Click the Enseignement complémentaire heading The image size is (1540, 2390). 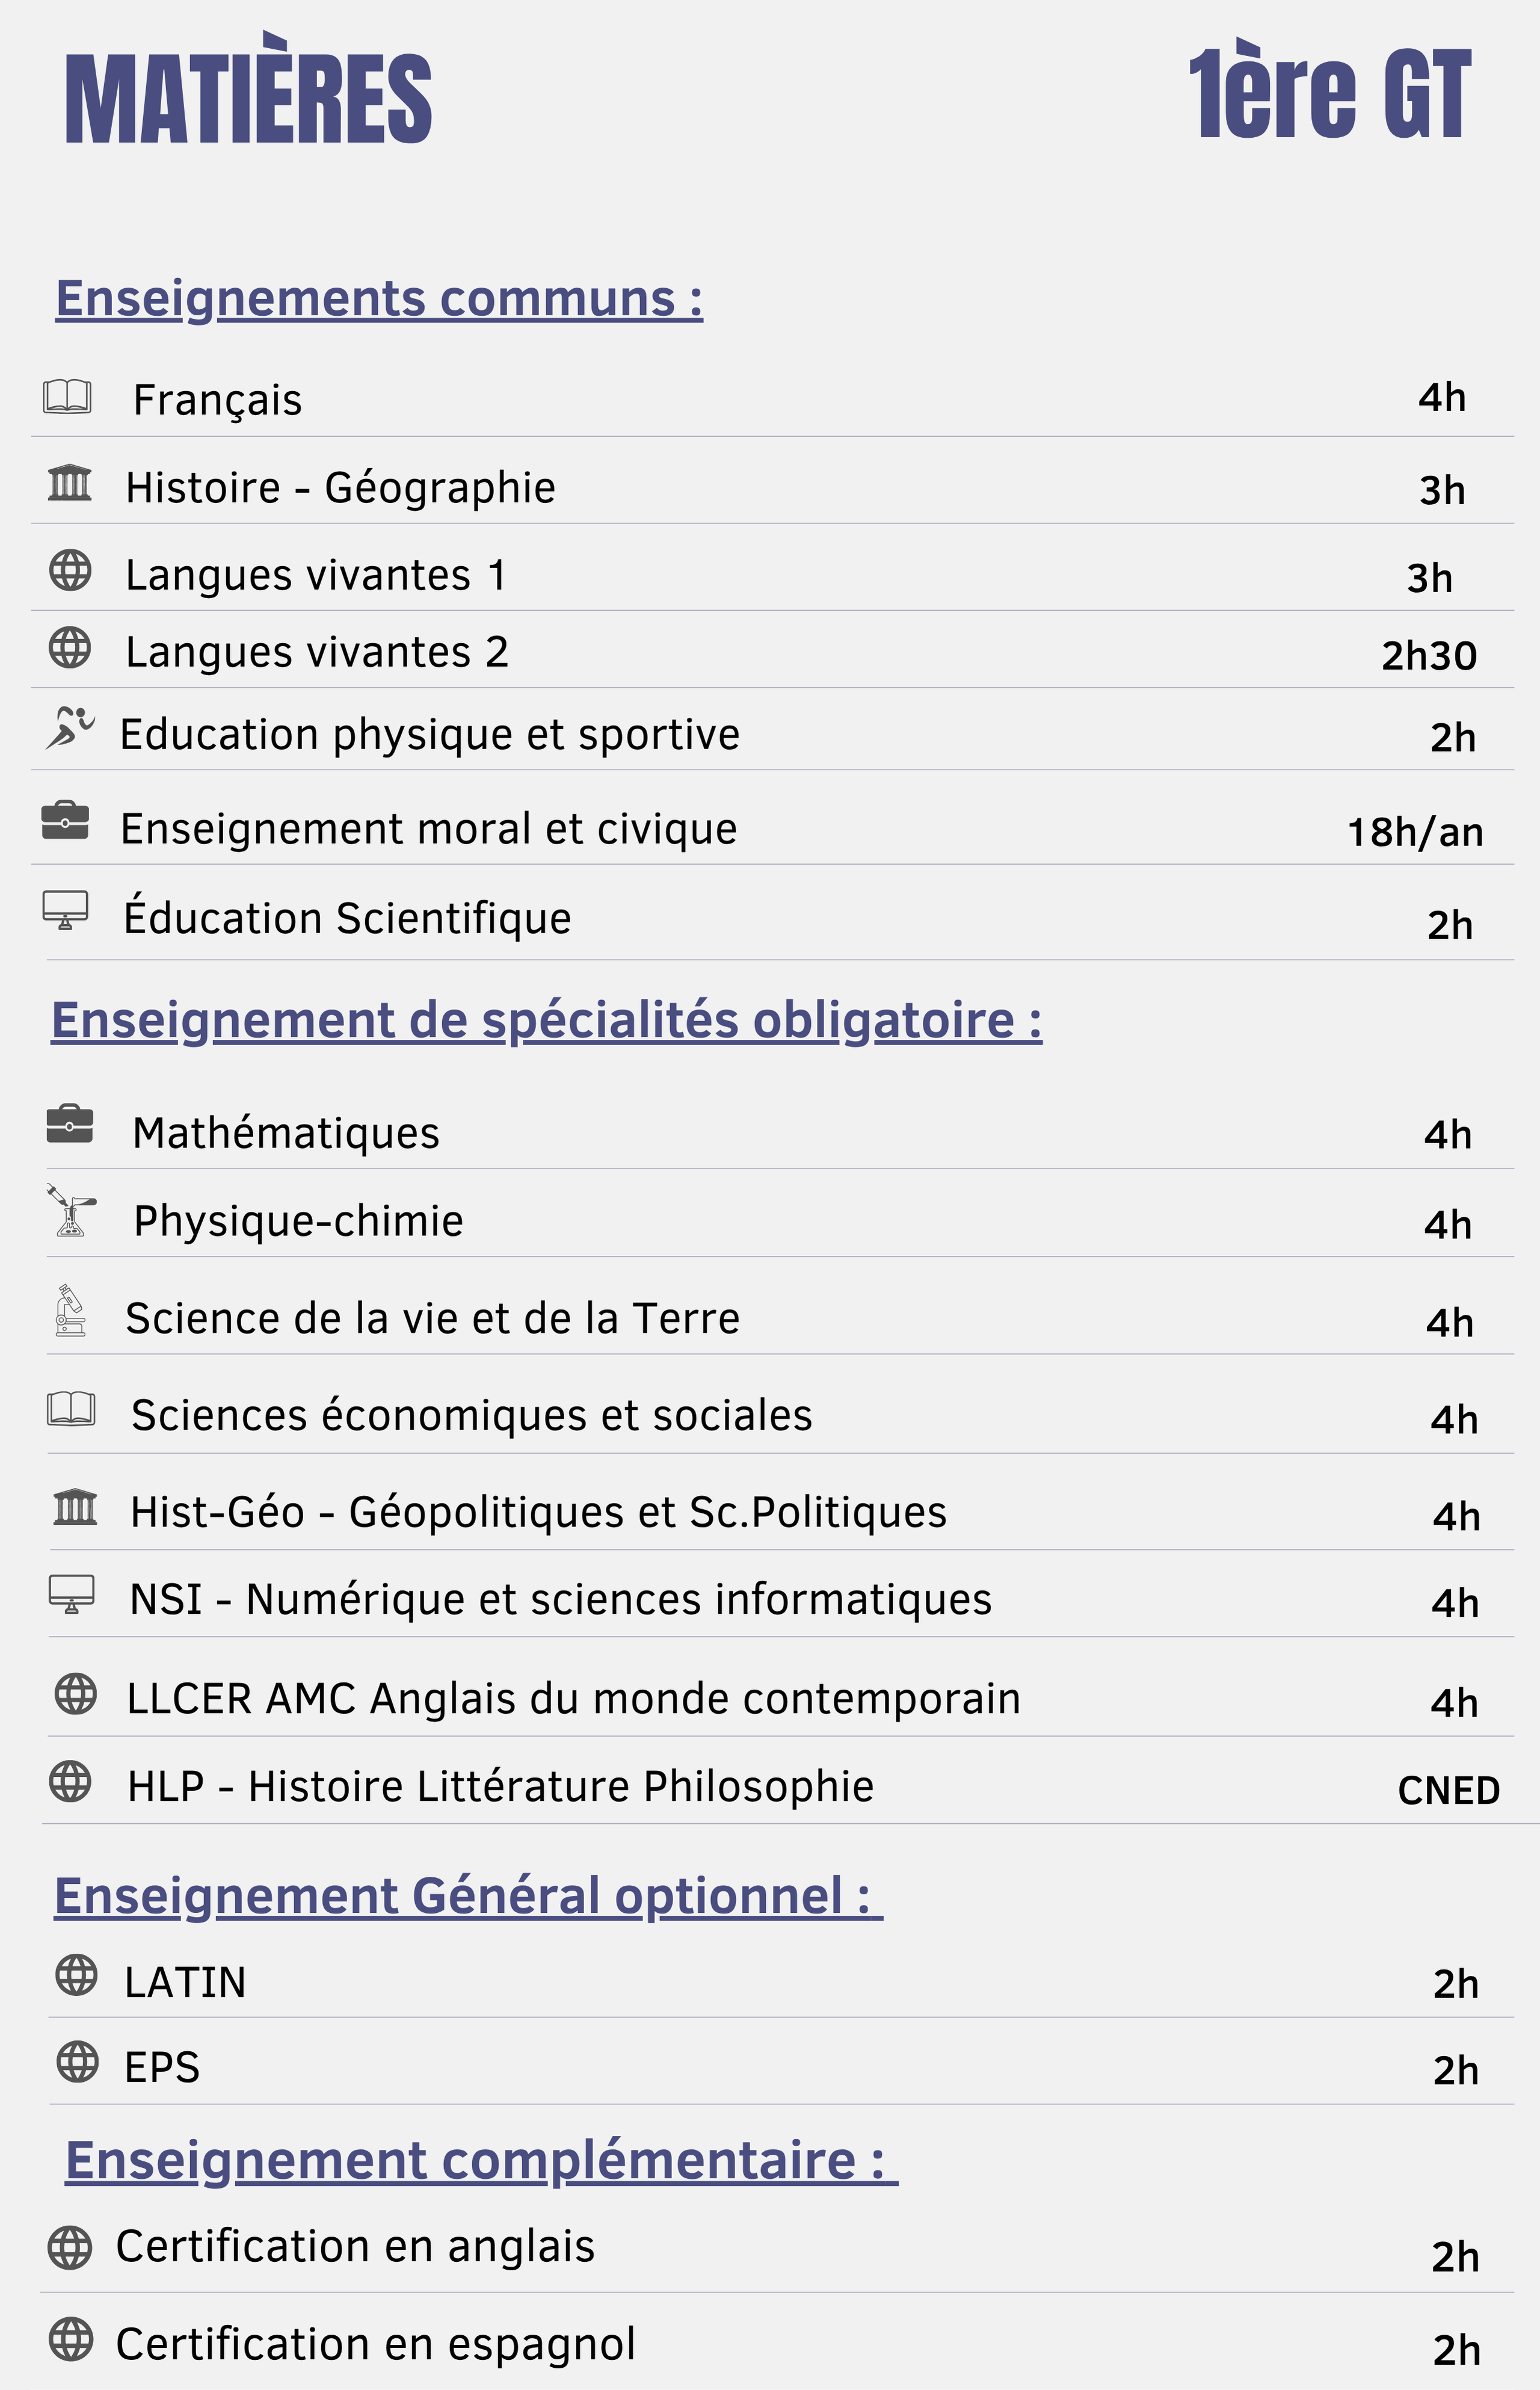click(x=482, y=2160)
